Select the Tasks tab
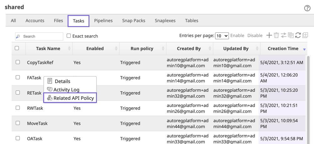This screenshot has width=314, height=144. point(78,21)
